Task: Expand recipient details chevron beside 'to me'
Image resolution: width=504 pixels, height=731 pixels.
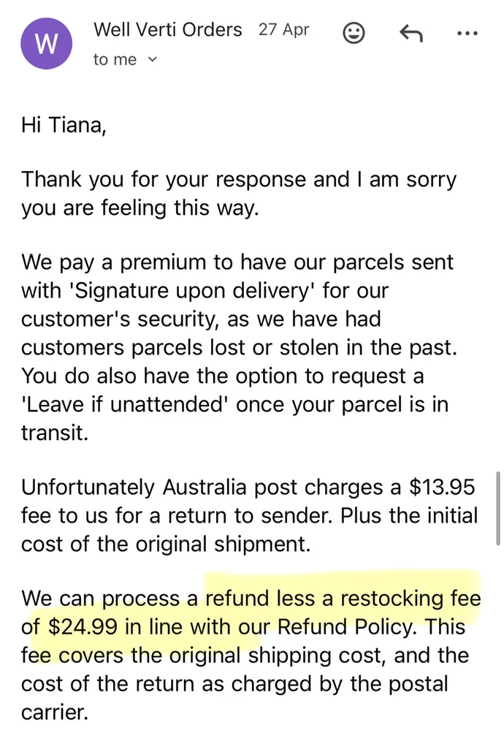Action: point(152,60)
